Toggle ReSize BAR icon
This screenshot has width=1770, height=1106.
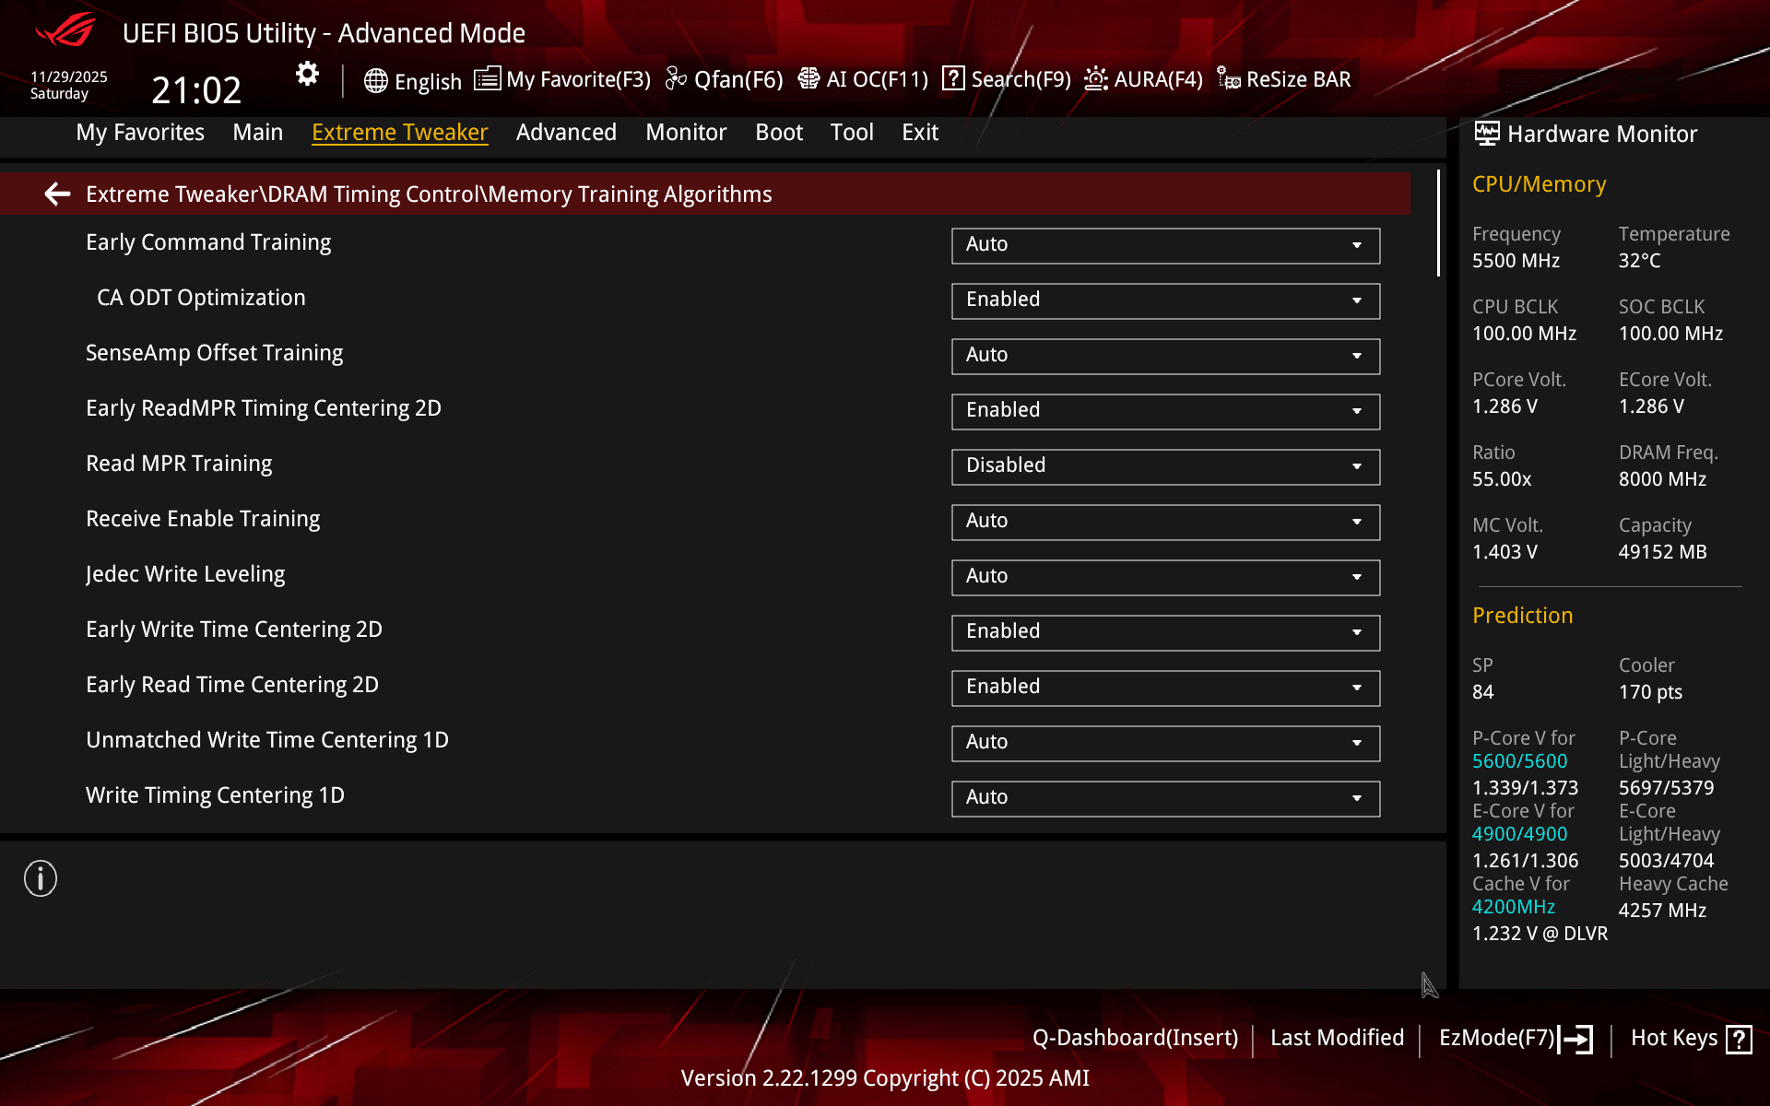pyautogui.click(x=1228, y=79)
